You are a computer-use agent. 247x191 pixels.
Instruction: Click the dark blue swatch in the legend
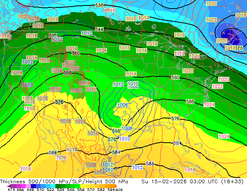click(33, 186)
